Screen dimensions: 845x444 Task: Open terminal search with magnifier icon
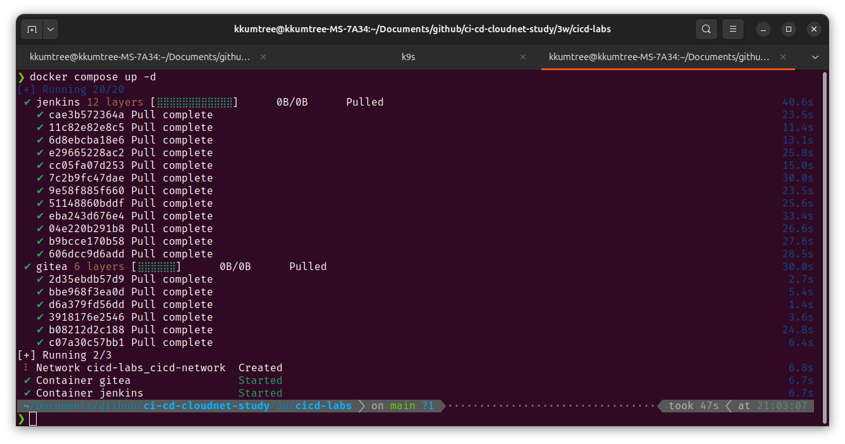click(706, 29)
